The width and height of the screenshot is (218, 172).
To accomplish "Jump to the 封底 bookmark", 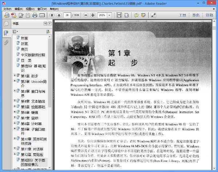I will coord(24,44).
